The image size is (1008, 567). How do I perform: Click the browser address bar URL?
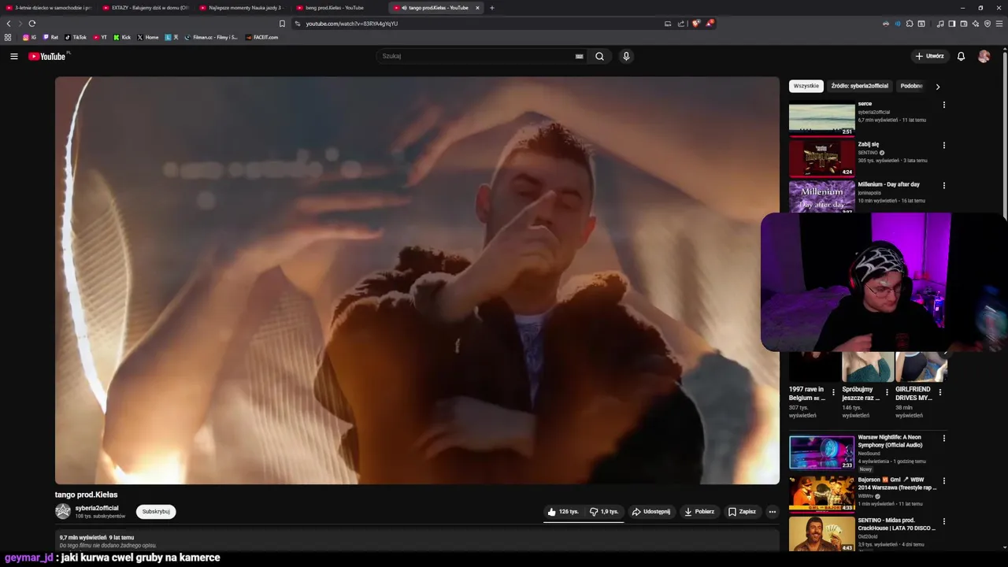[x=351, y=24]
